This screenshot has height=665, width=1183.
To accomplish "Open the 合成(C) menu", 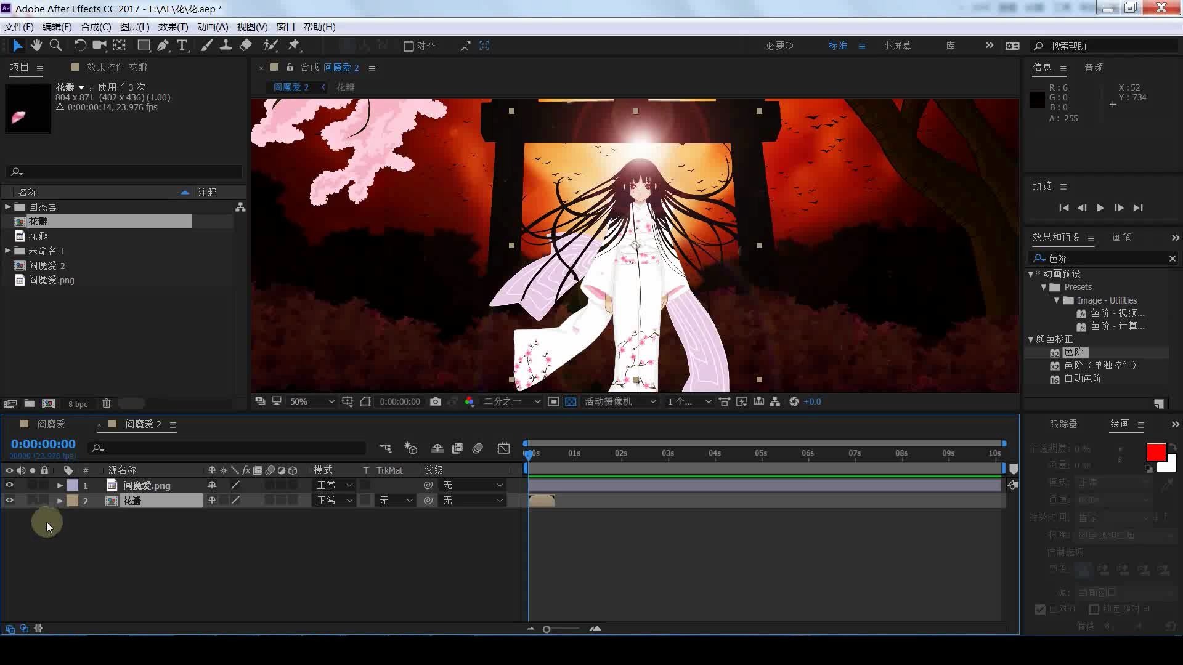I will pos(96,26).
